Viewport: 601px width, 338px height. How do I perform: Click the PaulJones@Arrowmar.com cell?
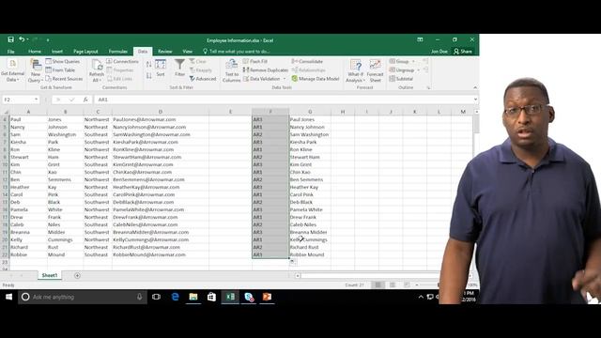[x=161, y=119]
